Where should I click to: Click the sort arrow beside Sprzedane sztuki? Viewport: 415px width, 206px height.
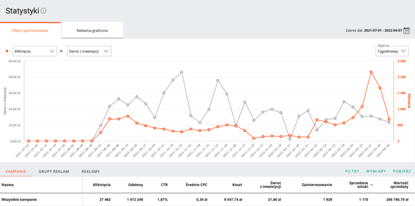tap(372, 185)
